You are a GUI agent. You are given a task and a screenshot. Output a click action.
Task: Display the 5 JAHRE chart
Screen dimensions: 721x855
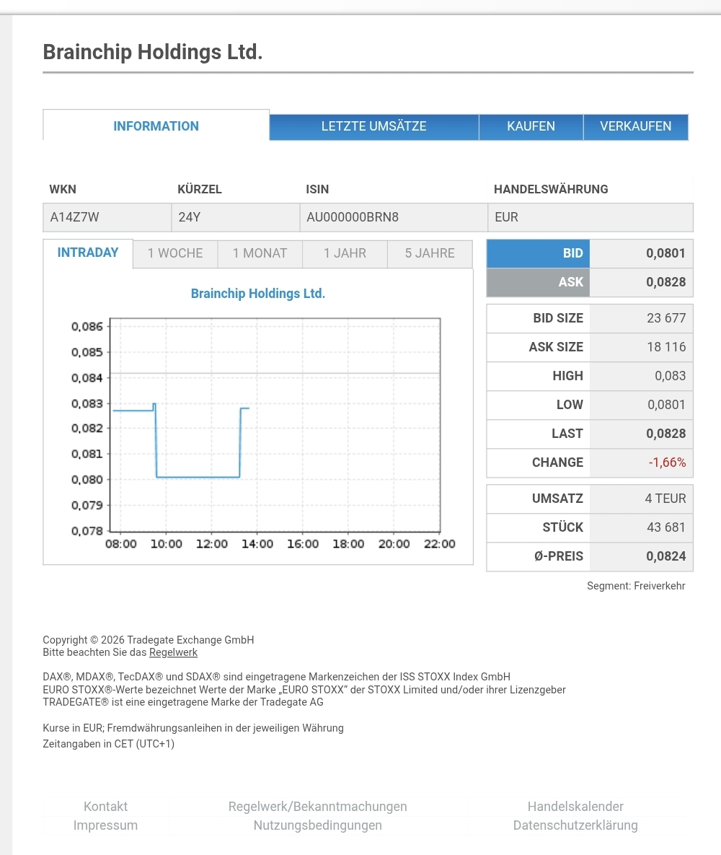point(430,253)
